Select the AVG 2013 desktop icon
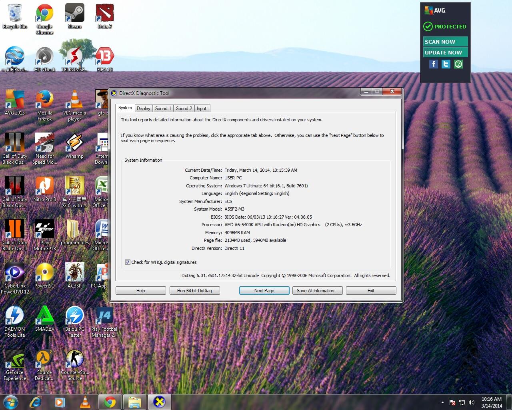 coord(15,103)
